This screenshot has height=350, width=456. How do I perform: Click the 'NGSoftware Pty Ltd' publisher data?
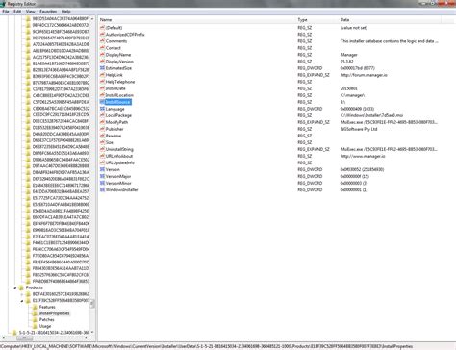[x=359, y=129]
